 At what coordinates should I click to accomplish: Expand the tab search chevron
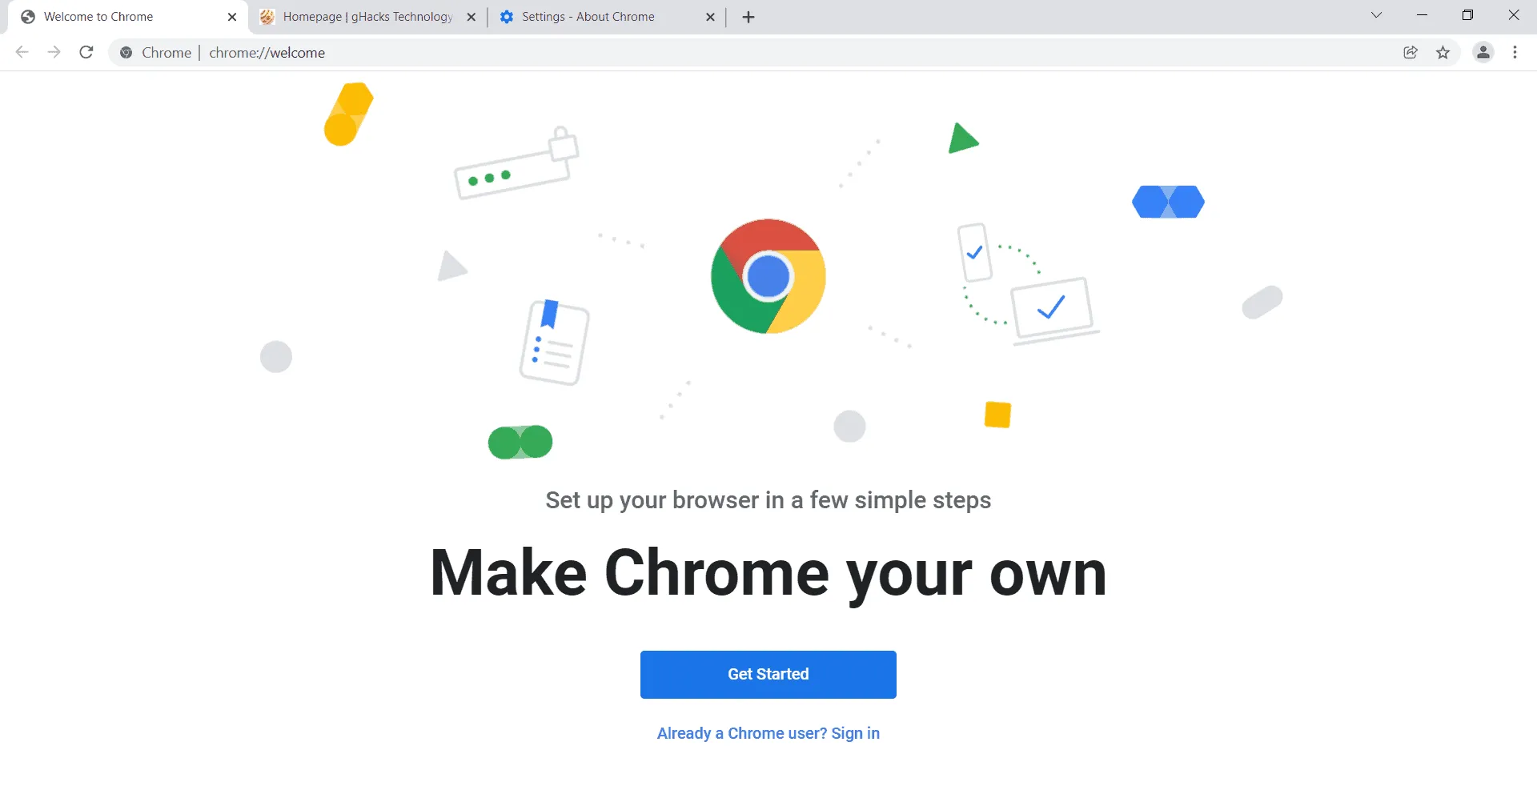[1376, 15]
